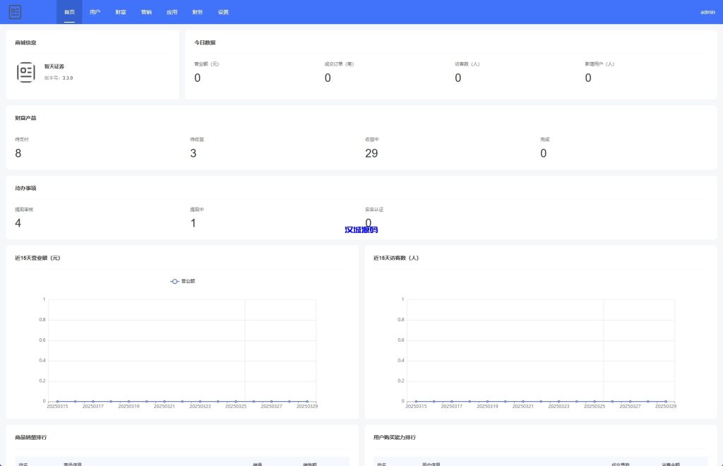Click the store logo beside 智天证券
723x466 pixels.
(26, 72)
